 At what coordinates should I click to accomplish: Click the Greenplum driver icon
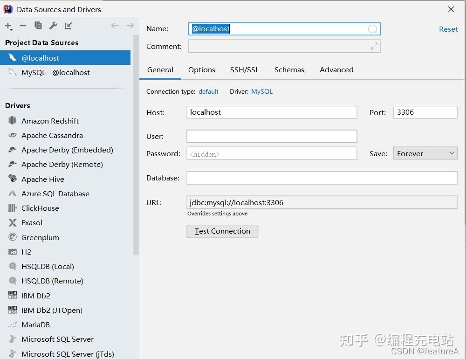[13, 237]
